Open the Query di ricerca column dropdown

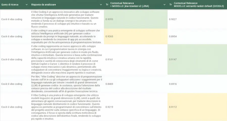(x=26, y=5)
